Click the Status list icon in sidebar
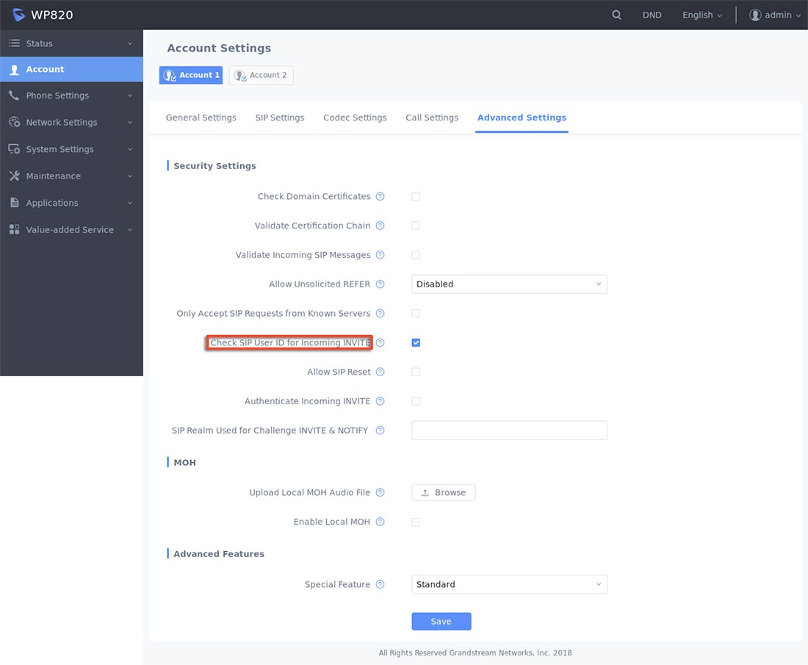This screenshot has height=665, width=808. click(15, 43)
